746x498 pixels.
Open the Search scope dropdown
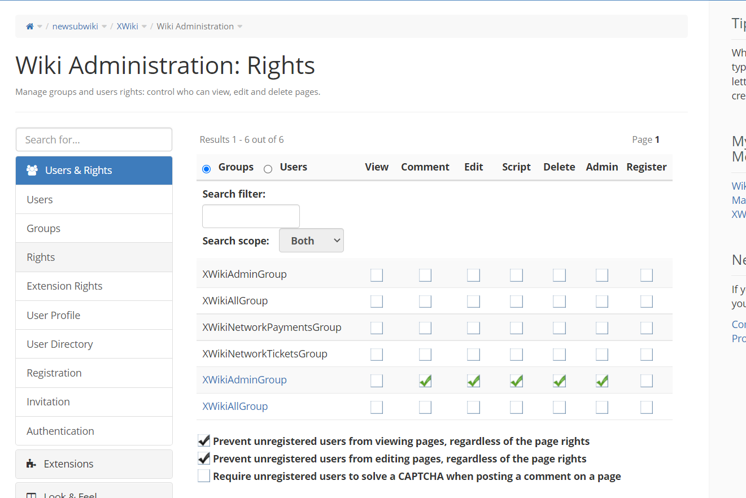coord(311,241)
